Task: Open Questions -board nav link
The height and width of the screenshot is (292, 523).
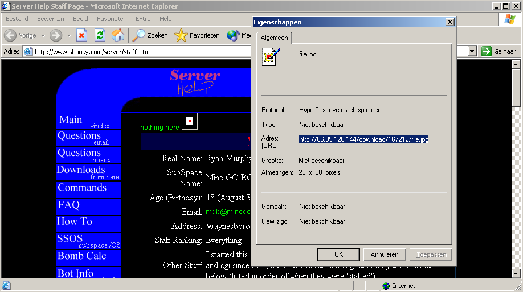Action: pyautogui.click(x=89, y=155)
